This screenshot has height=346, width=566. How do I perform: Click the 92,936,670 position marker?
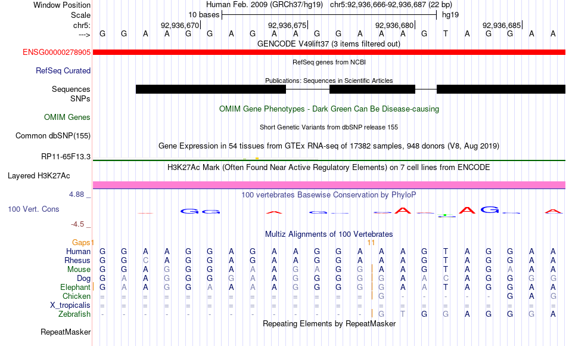pos(180,25)
